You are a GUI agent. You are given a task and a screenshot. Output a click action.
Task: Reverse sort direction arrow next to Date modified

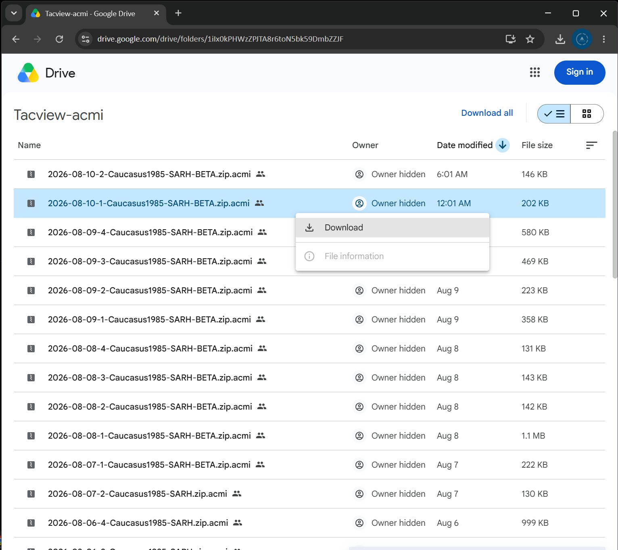[x=503, y=145]
